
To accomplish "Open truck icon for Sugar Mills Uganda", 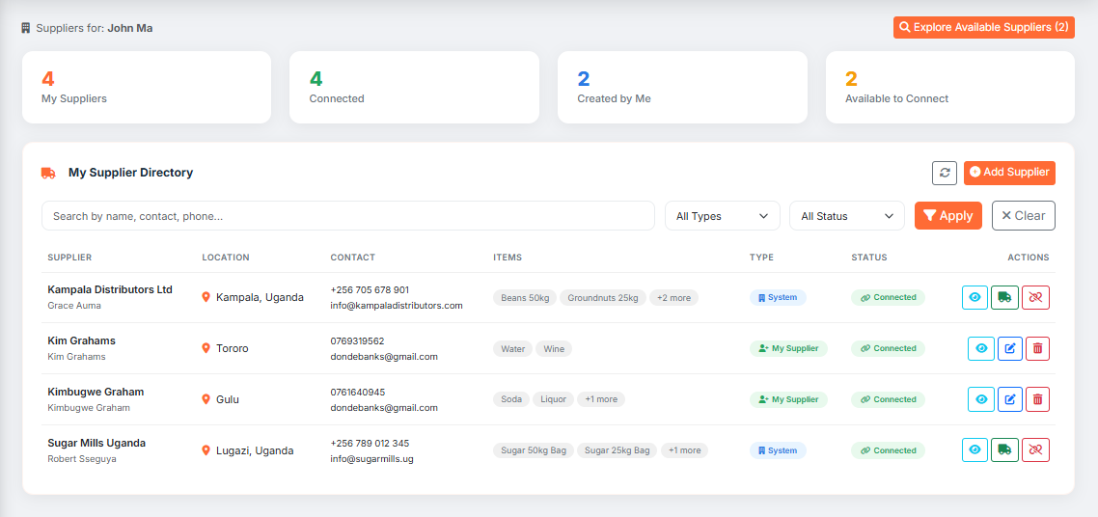I will [1004, 449].
